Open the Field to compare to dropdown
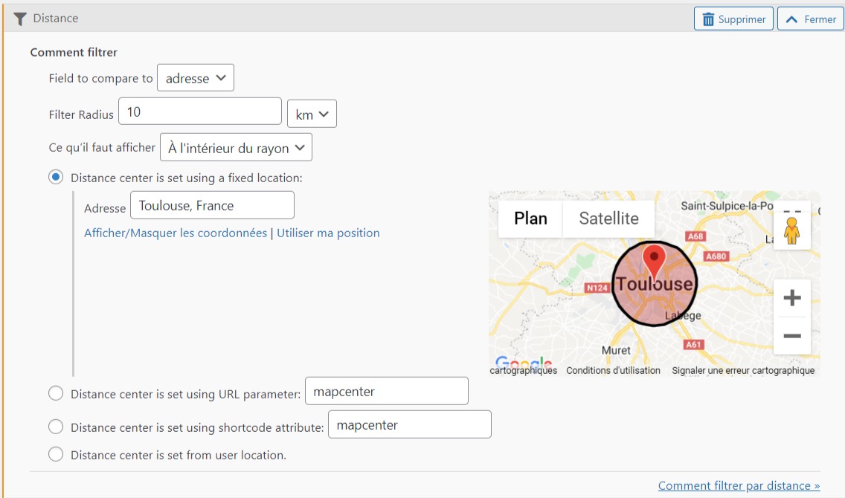 point(196,78)
